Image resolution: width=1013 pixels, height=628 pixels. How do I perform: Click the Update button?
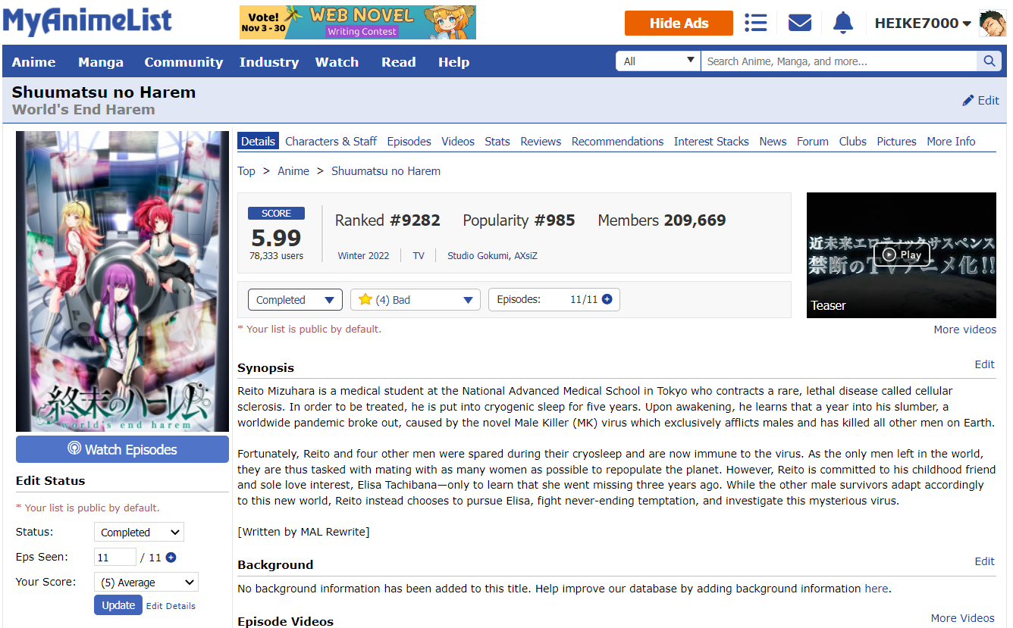click(x=118, y=605)
